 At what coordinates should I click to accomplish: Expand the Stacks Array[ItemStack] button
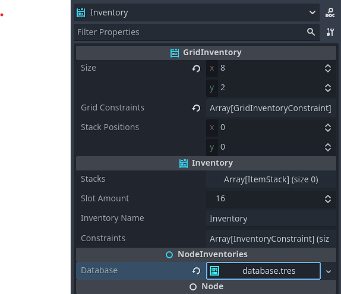pos(271,179)
